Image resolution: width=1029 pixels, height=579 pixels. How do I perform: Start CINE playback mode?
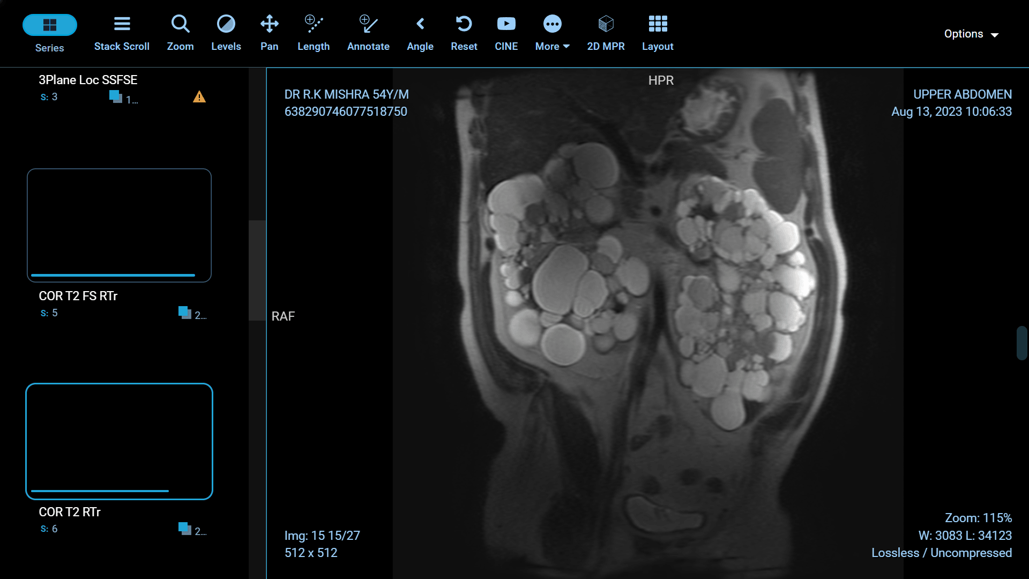(x=506, y=32)
